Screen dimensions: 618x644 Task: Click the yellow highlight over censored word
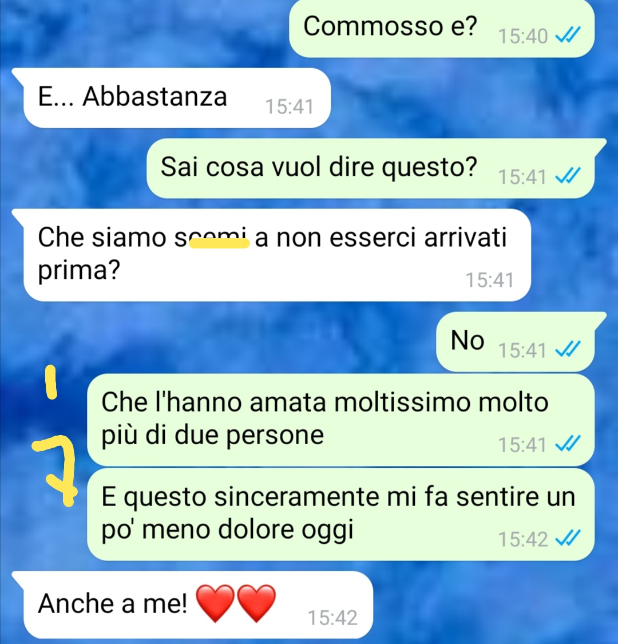(219, 243)
